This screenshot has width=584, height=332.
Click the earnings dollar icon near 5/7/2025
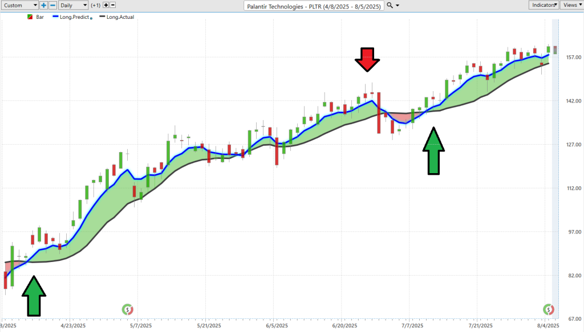click(x=128, y=310)
